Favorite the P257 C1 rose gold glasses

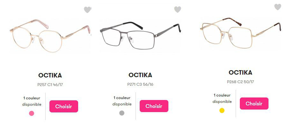[87, 10]
